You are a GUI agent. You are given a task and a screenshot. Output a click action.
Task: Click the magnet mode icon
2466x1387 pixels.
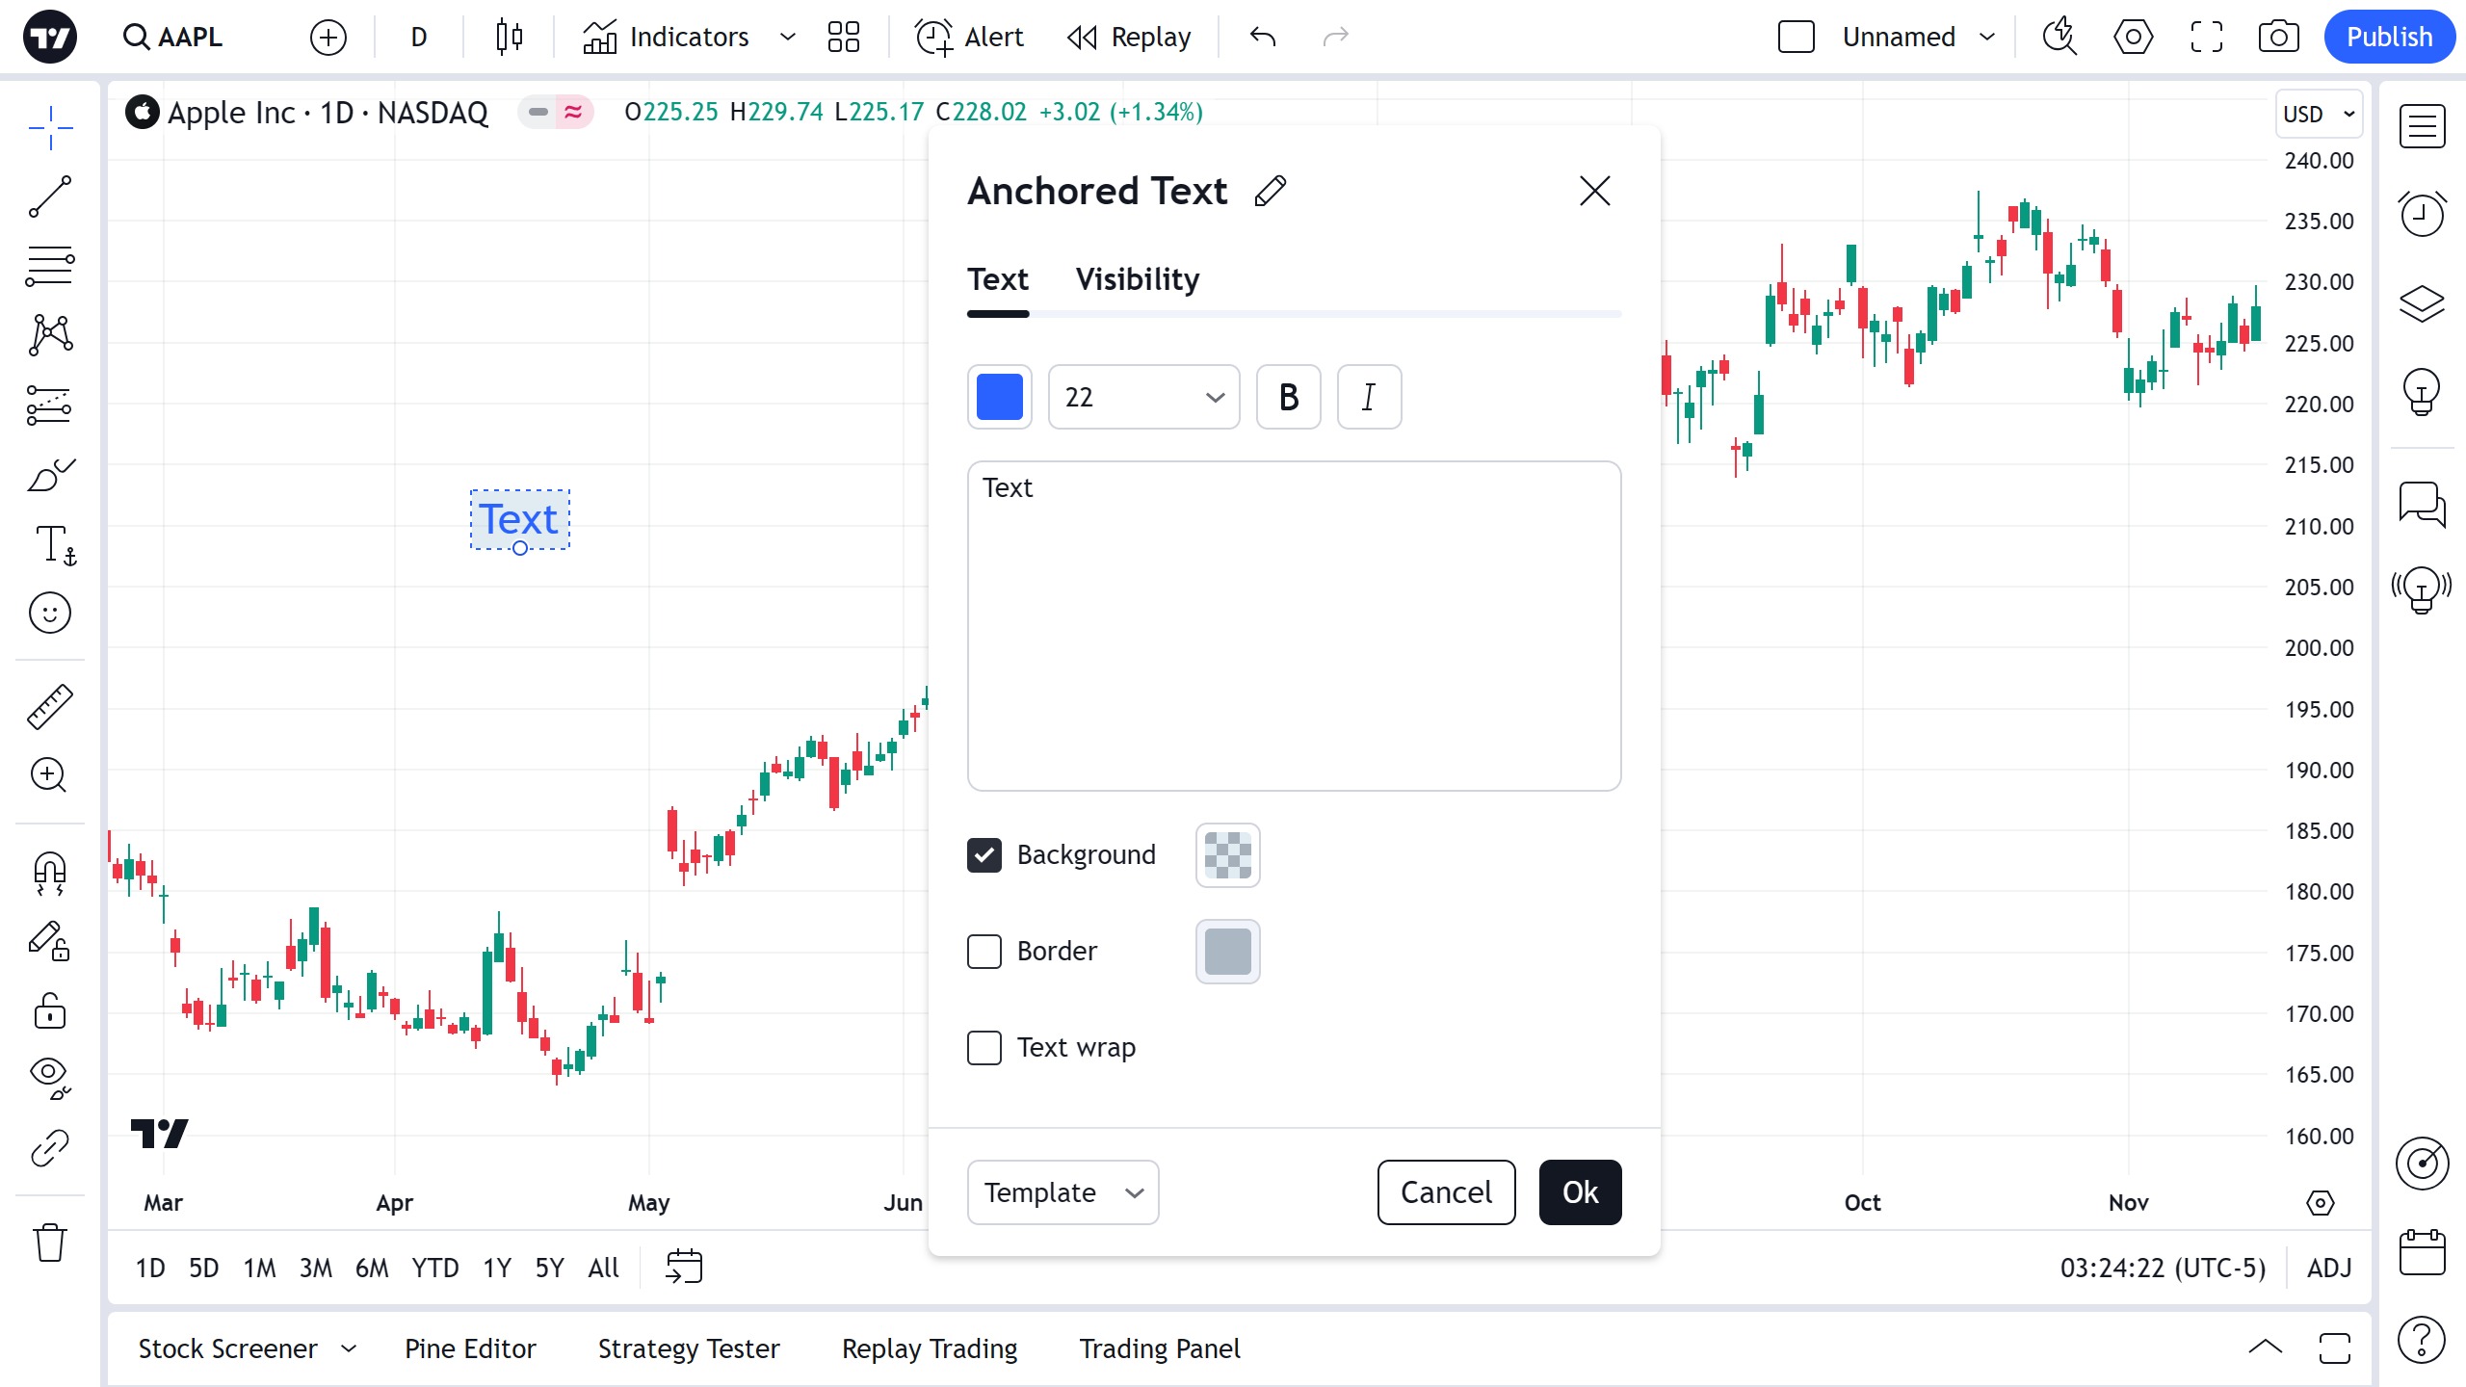click(x=50, y=873)
